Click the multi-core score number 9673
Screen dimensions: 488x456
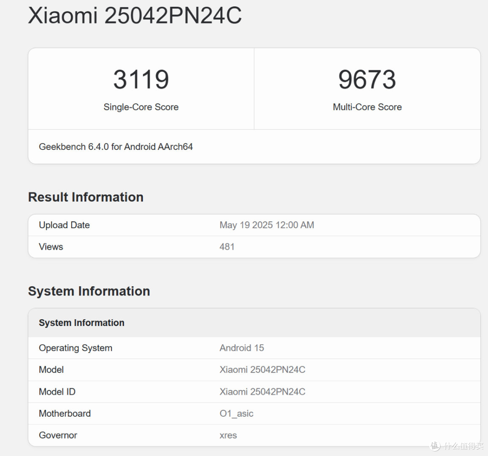coord(367,79)
